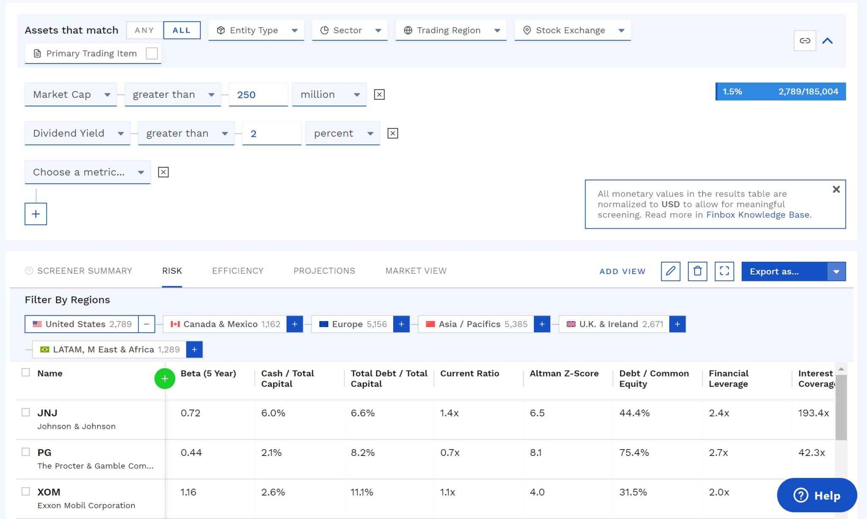Open Export as dropdown arrow

(x=836, y=272)
